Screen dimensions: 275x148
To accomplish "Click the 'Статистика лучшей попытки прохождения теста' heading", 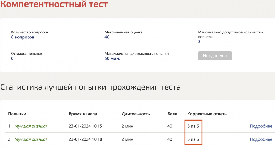I will coord(90,87).
